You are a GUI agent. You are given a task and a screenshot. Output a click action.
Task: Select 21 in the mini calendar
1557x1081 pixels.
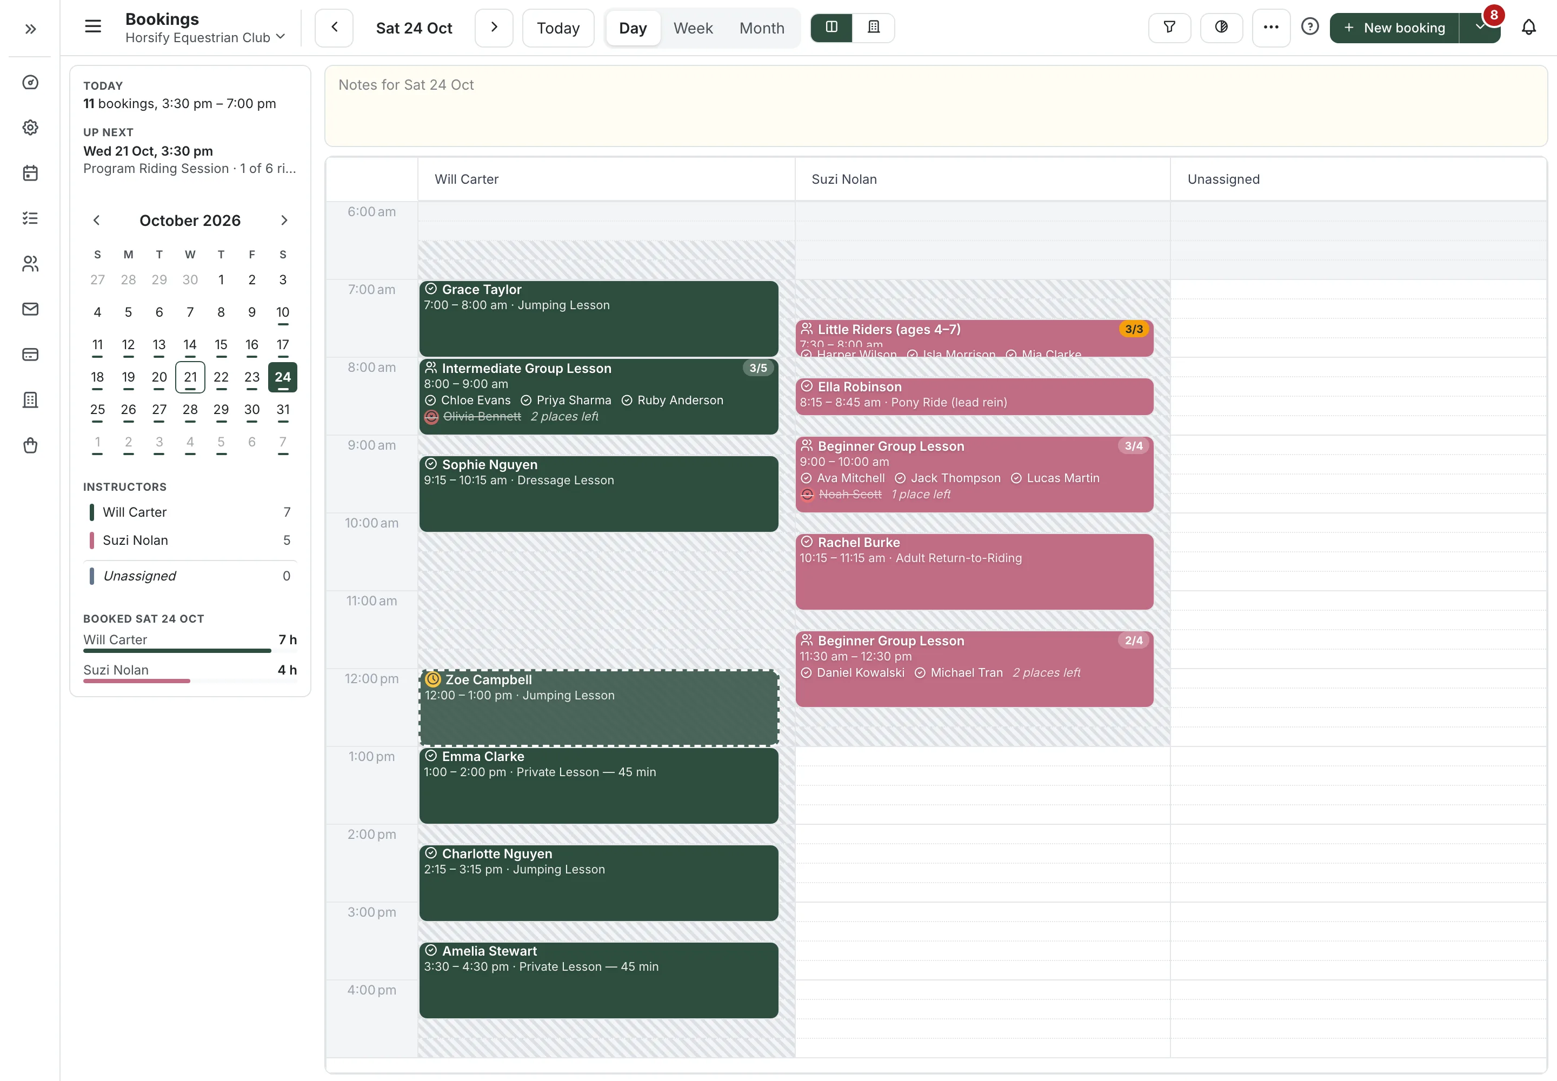(x=190, y=377)
